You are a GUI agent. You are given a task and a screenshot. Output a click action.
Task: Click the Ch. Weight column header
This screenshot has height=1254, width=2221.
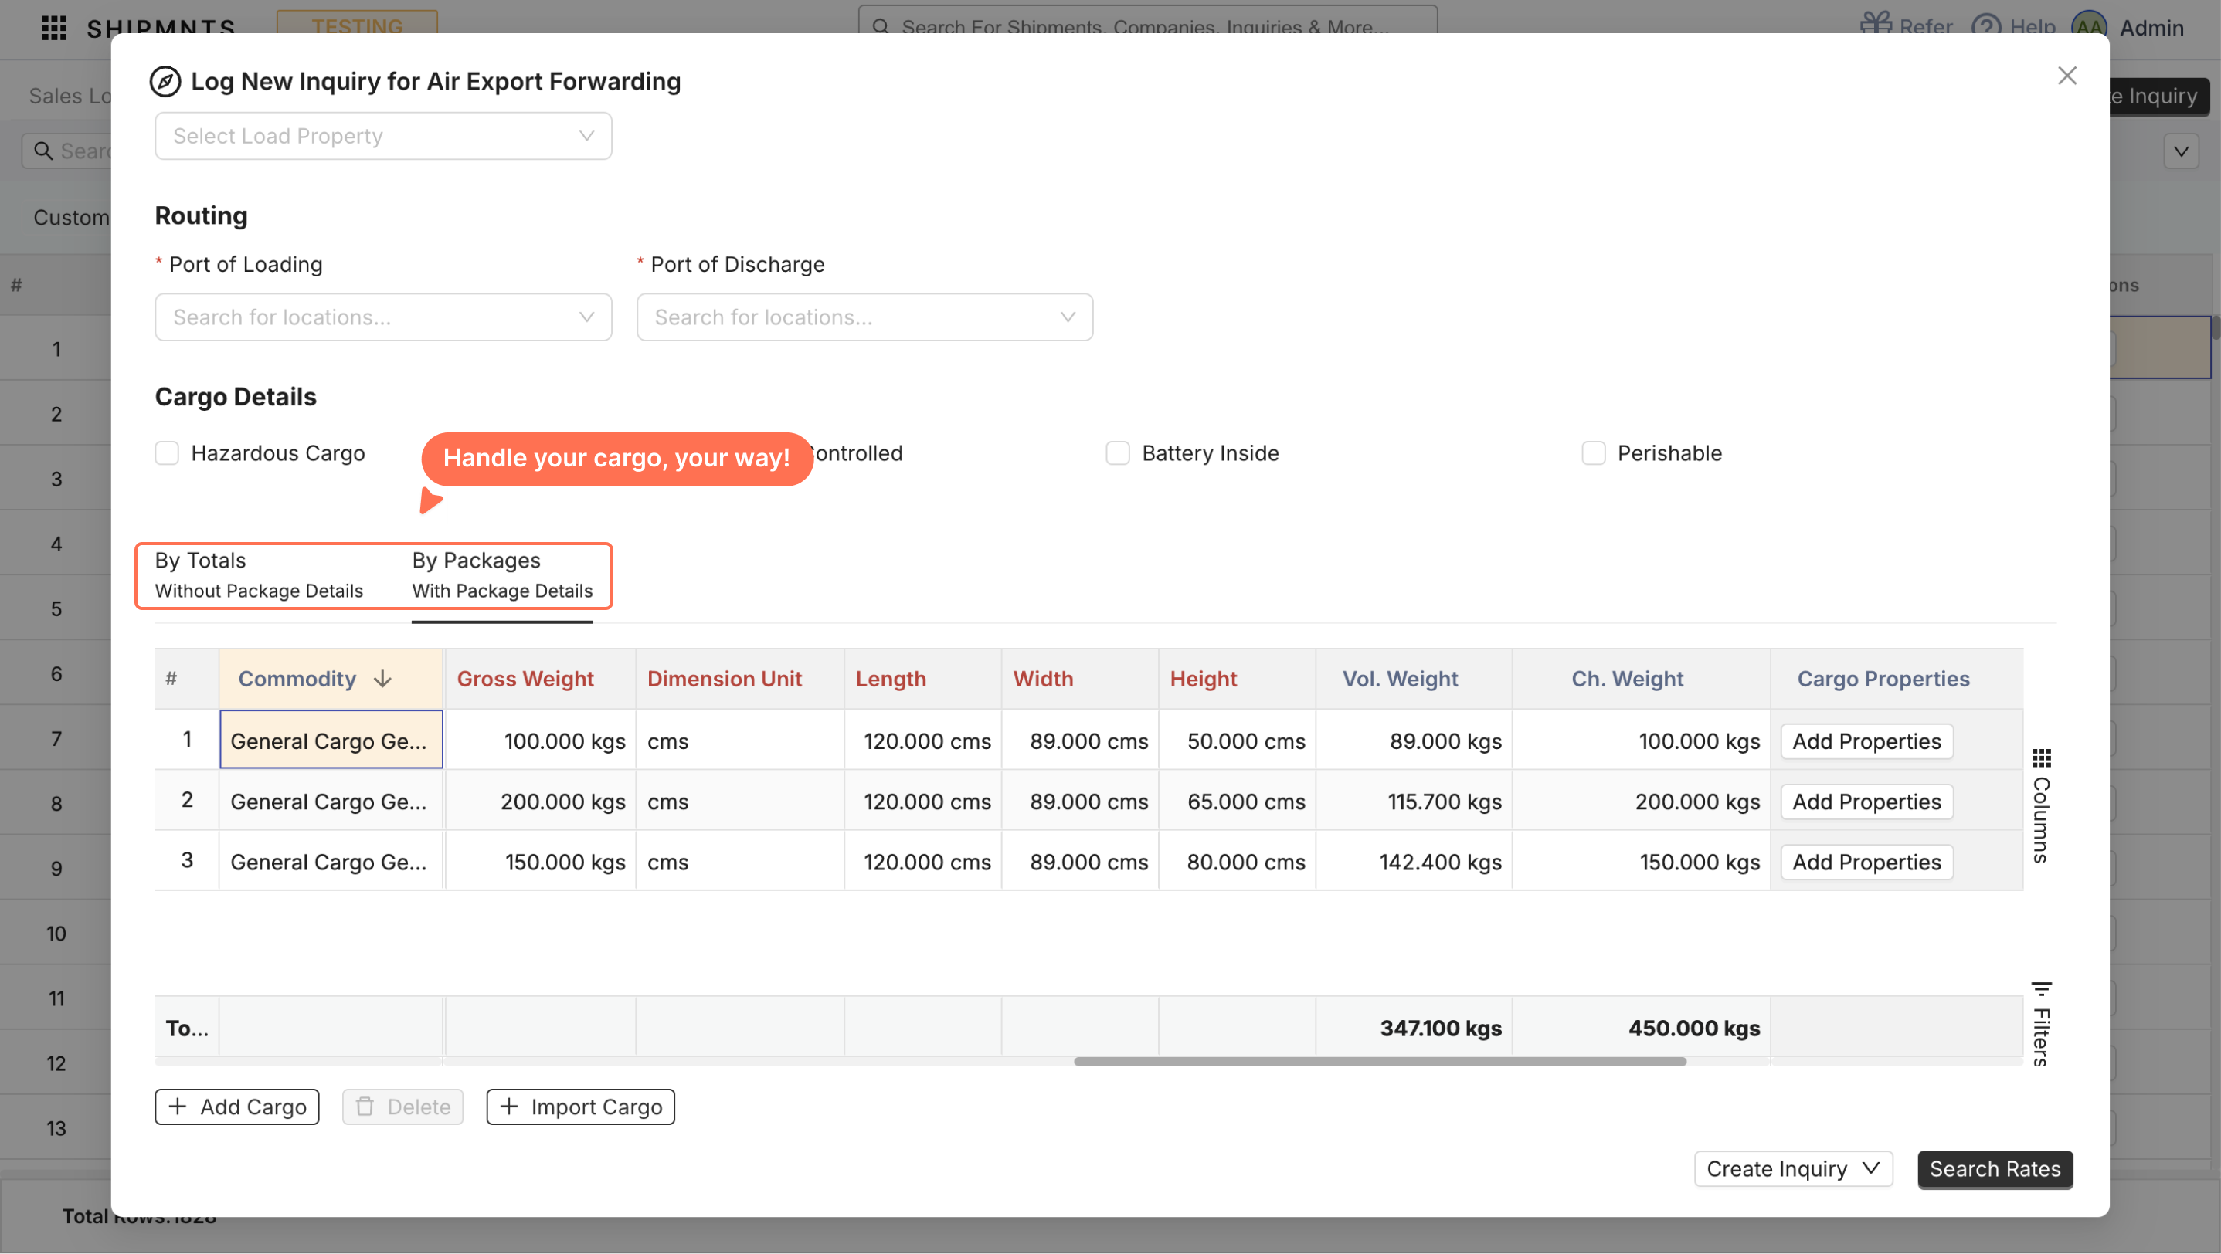(x=1641, y=680)
